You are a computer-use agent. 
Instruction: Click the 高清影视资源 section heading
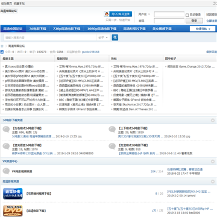[11, 181]
